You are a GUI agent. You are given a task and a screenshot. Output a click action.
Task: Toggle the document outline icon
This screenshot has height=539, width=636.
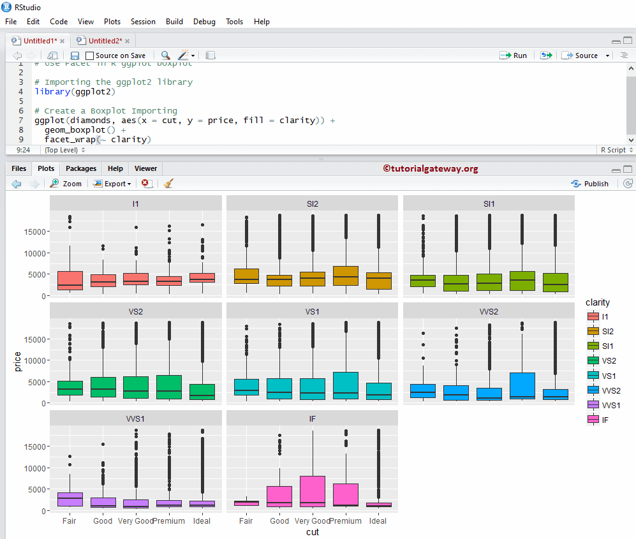click(x=624, y=55)
